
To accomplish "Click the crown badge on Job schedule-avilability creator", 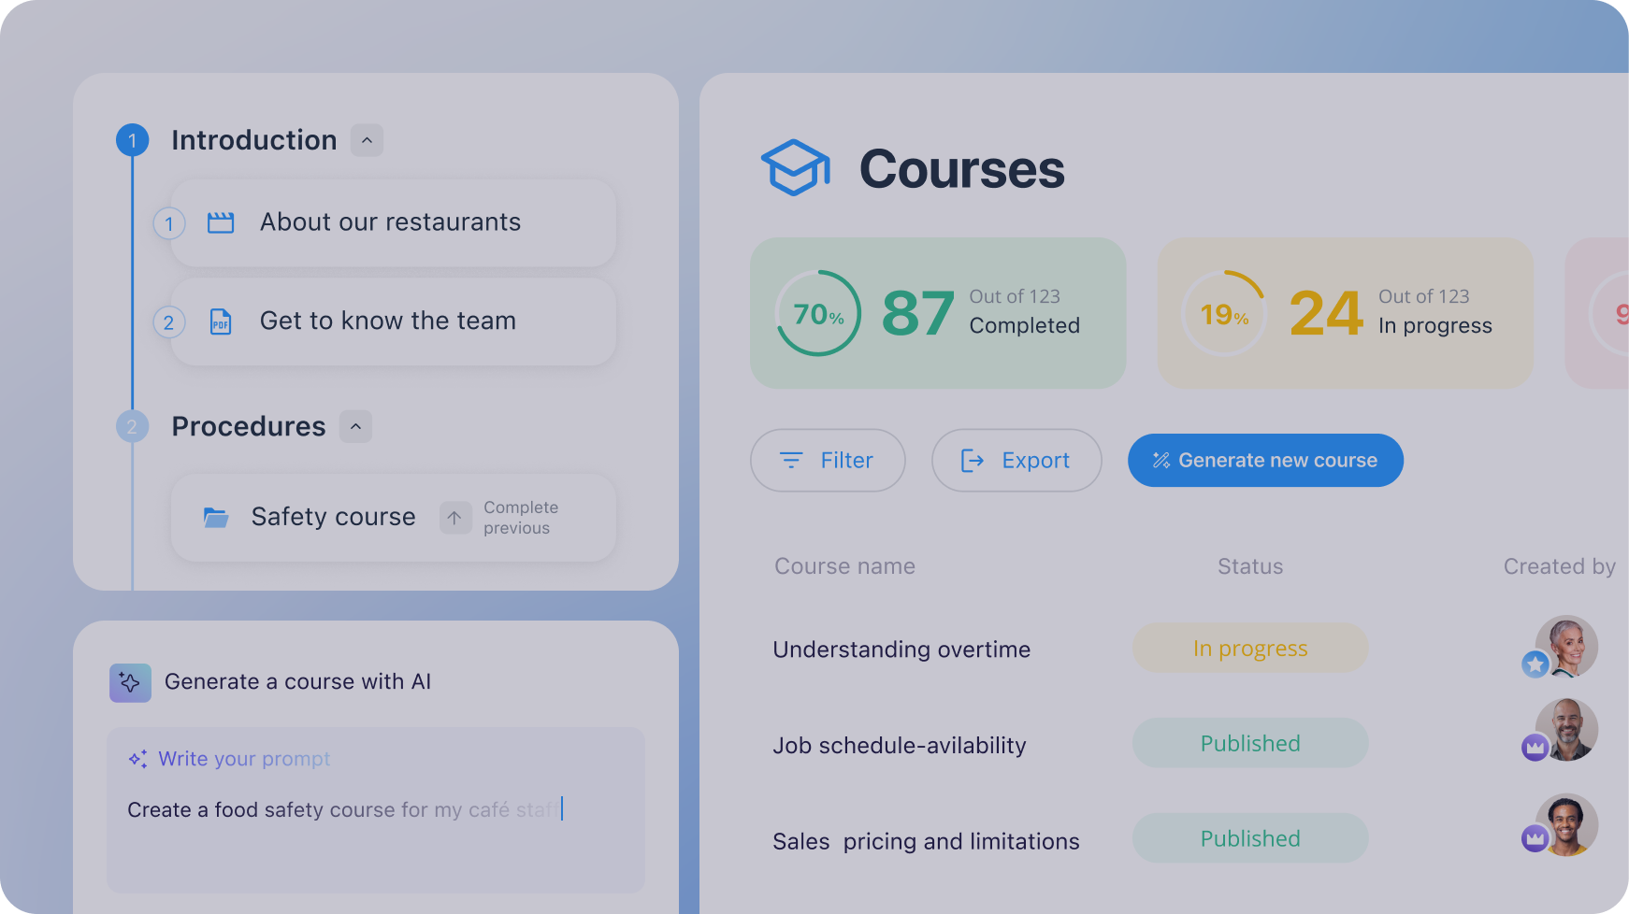I will 1535,748.
